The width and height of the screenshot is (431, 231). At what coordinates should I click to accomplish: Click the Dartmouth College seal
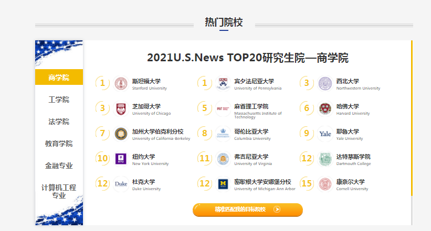tap(325, 159)
